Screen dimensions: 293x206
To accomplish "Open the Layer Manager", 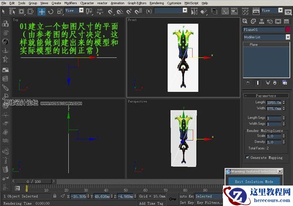I will (214, 11).
